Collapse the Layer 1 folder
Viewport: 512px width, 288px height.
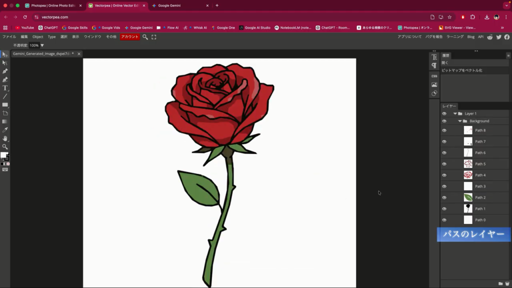455,113
